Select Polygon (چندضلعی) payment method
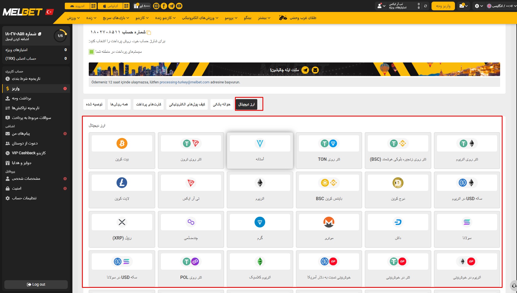517x293 pixels. coord(191,229)
